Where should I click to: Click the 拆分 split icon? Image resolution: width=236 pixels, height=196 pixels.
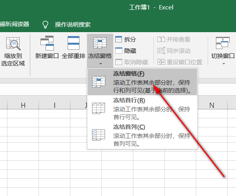coord(119,39)
